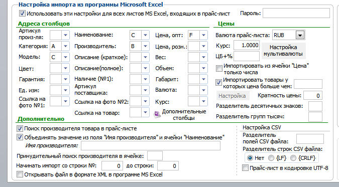Toggle 'Поиск производителя товара в прайс-листе'

[20, 129]
